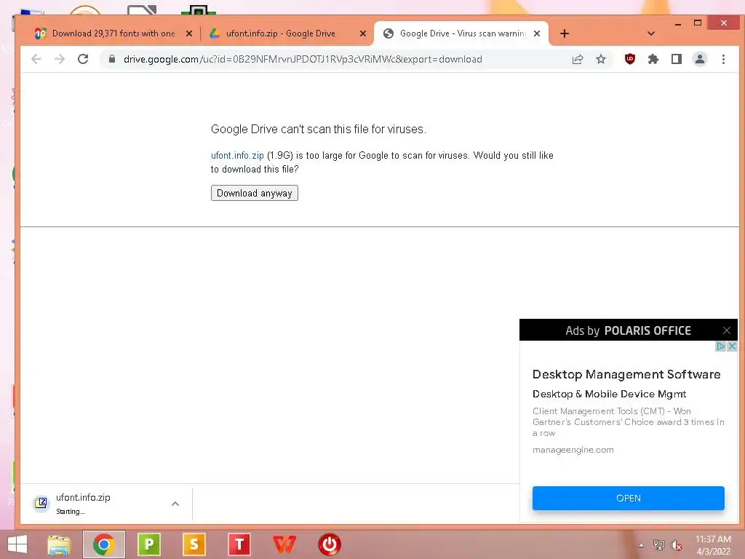Close the ufont.info.zip Google Drive tab
745x559 pixels.
(363, 33)
